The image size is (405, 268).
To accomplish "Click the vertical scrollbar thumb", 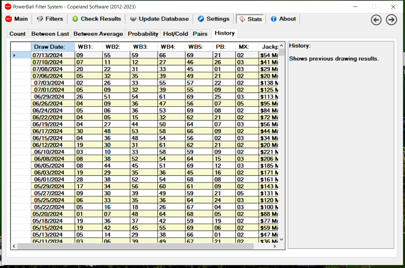I will pyautogui.click(x=282, y=52).
